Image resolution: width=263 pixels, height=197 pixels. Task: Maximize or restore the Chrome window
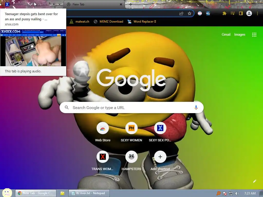[x=248, y=2]
